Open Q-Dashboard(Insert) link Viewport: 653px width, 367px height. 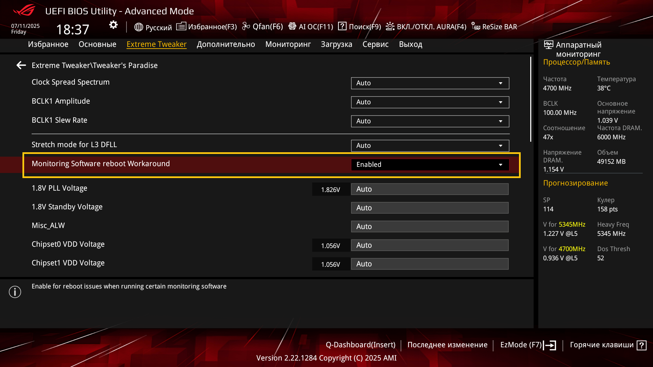click(x=361, y=345)
